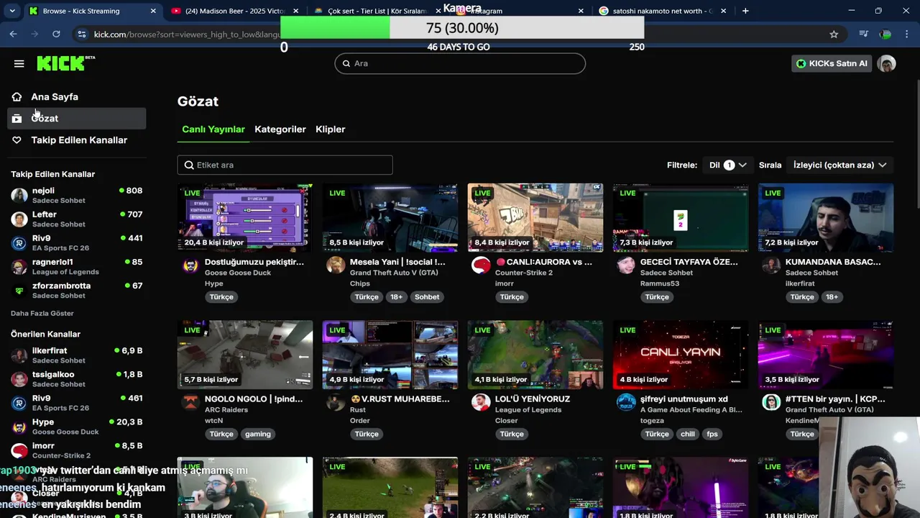This screenshot has height=518, width=920.
Task: Select Madison Beer YouTube browser tab
Action: coord(234,11)
